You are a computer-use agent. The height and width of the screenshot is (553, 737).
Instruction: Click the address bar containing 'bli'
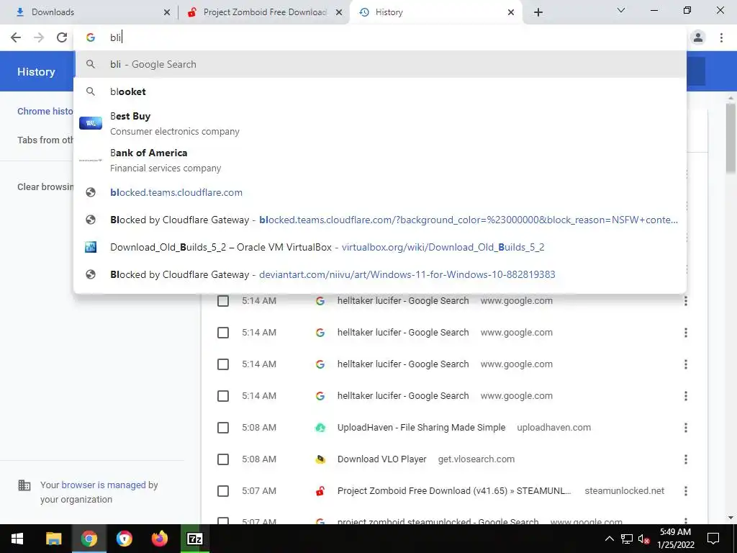380,37
